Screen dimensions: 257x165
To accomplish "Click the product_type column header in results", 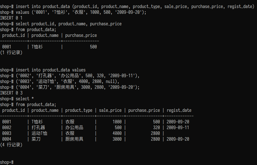I will [x=79, y=110].
